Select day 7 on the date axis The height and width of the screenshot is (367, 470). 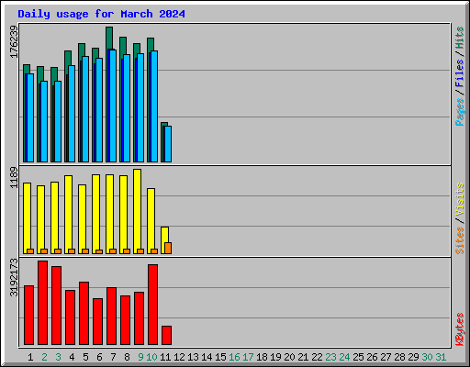point(113,357)
